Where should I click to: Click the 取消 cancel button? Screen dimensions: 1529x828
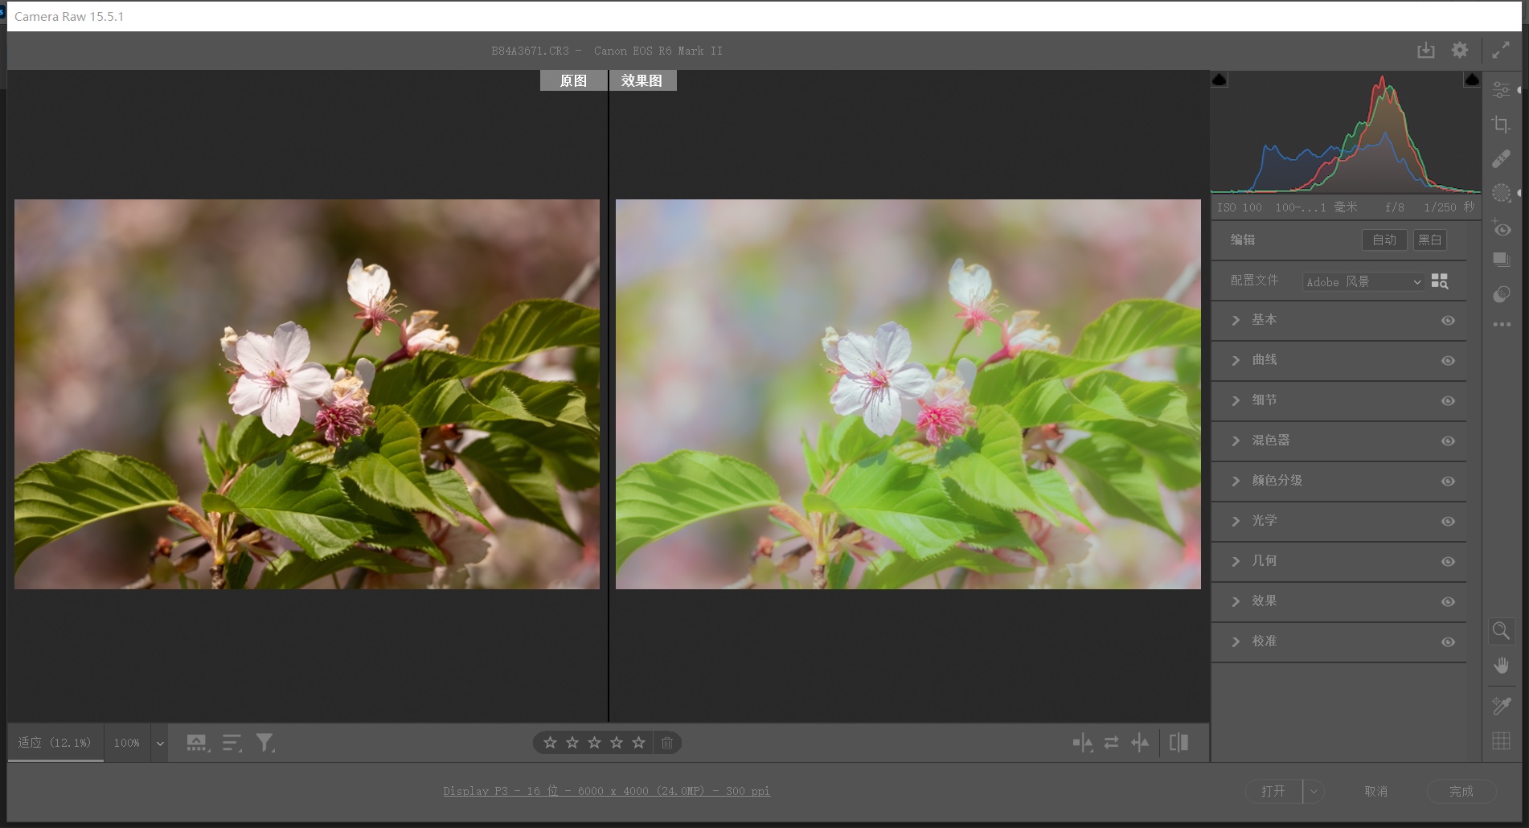1376,791
